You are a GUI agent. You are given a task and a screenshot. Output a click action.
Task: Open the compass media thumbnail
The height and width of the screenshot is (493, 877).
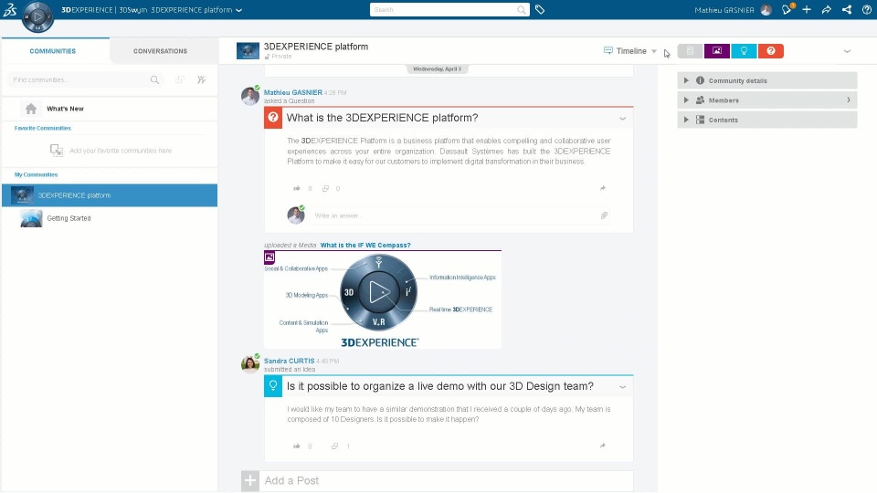tap(383, 300)
